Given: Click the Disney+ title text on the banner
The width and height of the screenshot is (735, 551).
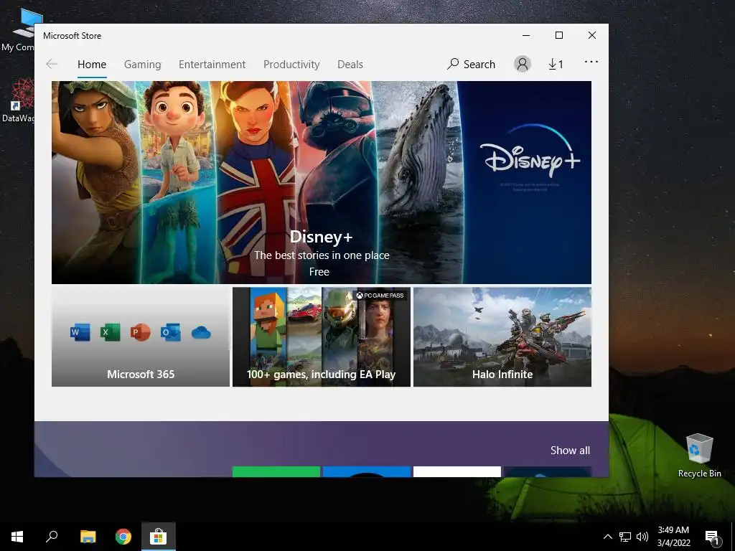Looking at the screenshot, I should 321,237.
